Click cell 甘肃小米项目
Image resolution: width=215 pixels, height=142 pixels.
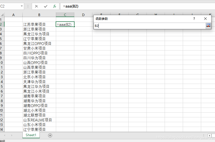tap(39, 48)
